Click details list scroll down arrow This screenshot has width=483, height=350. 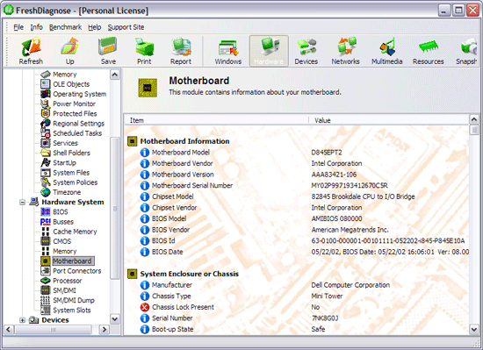473,330
